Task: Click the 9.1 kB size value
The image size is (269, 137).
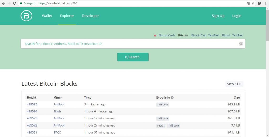Action: [x=236, y=125]
